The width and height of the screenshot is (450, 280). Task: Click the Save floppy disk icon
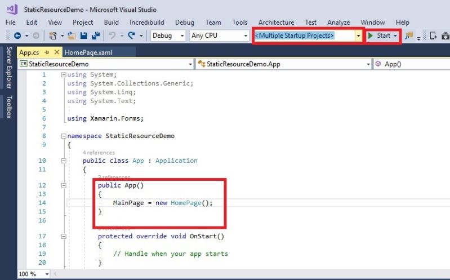(83, 35)
